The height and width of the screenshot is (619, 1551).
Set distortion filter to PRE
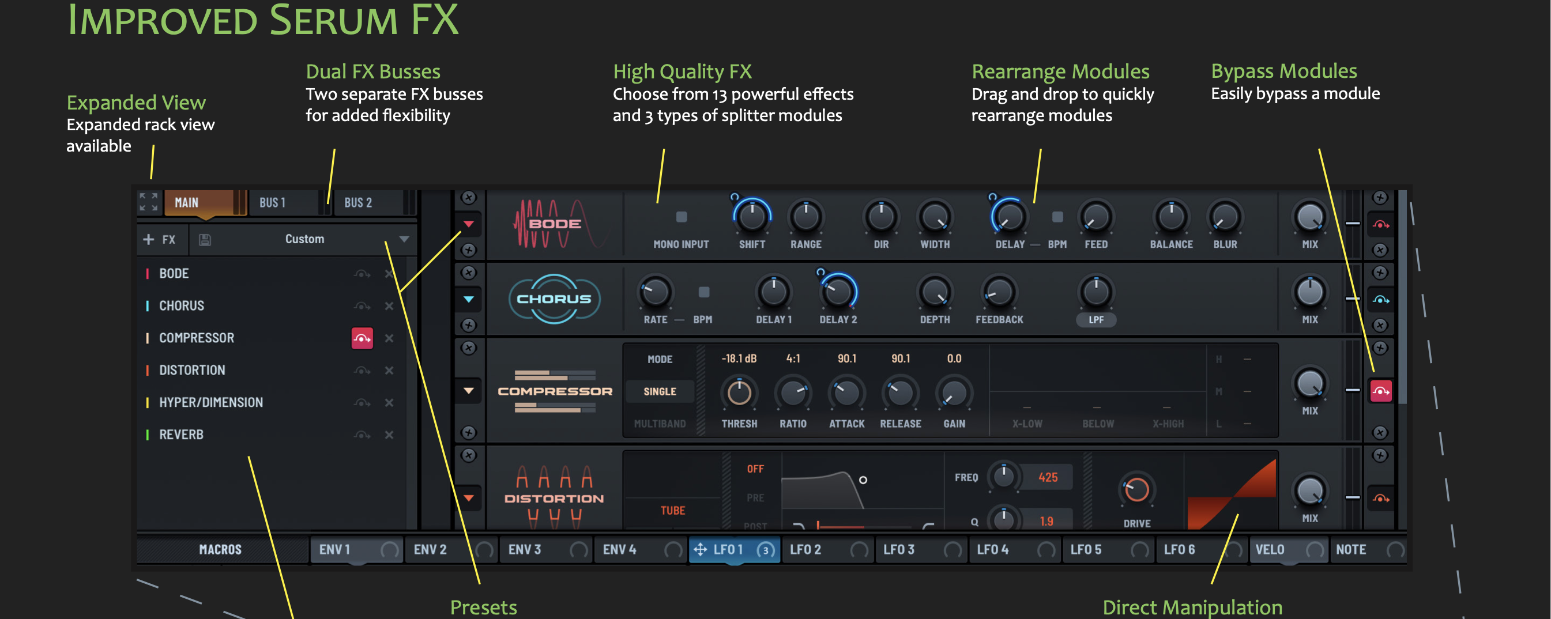[755, 498]
